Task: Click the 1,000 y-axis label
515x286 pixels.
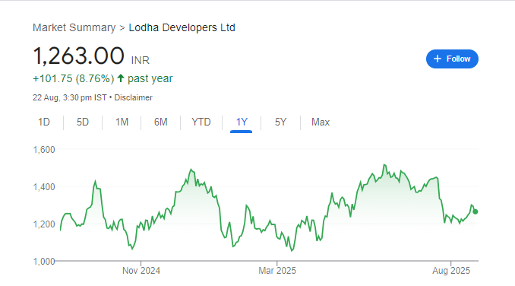Action: pyautogui.click(x=44, y=262)
